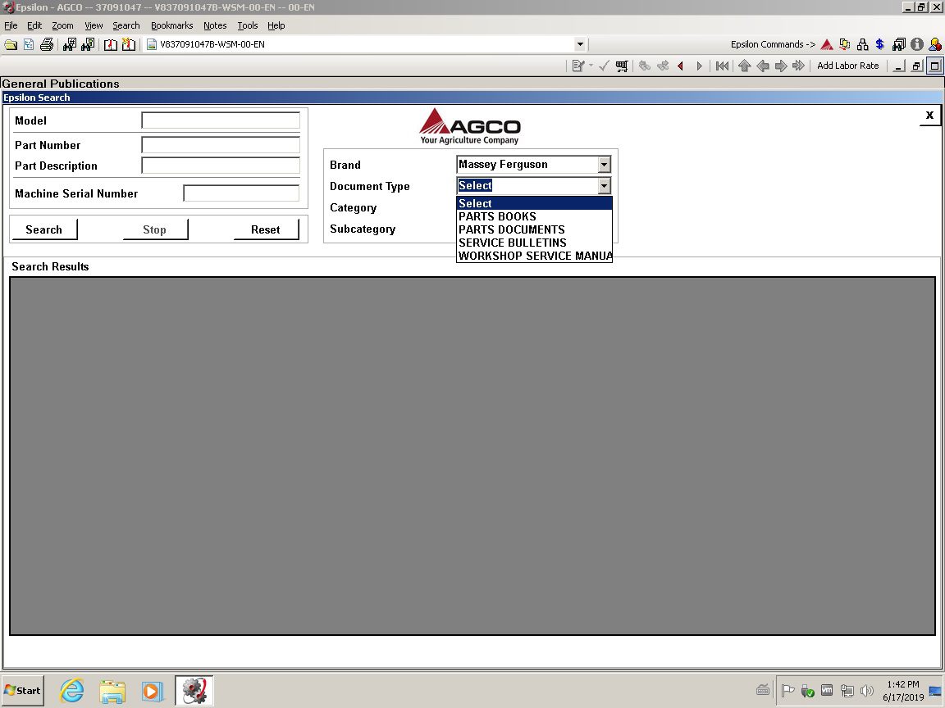Open the media player taskbar icon

pyautogui.click(x=153, y=691)
